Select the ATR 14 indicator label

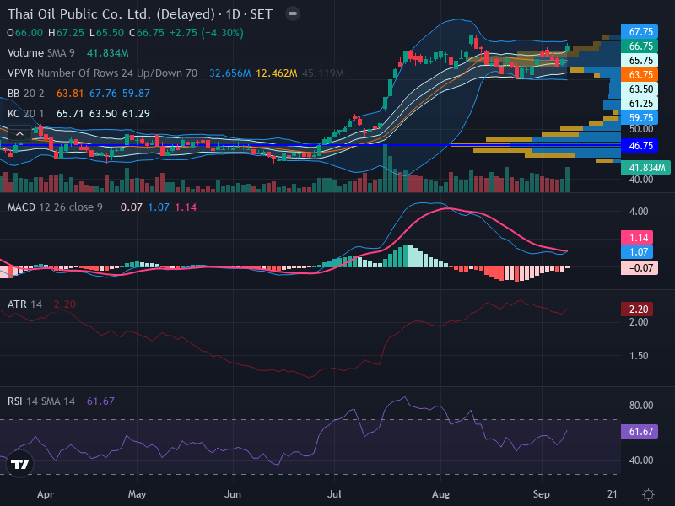tap(24, 304)
